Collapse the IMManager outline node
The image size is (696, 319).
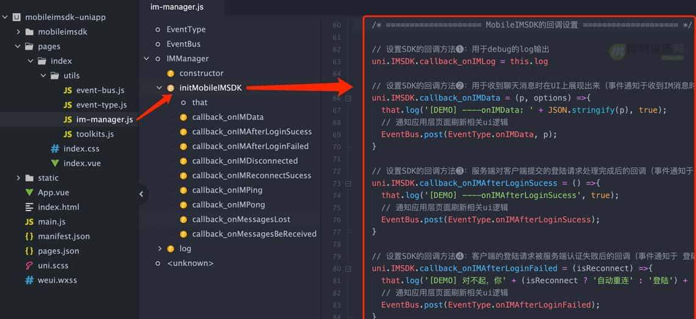click(146, 58)
